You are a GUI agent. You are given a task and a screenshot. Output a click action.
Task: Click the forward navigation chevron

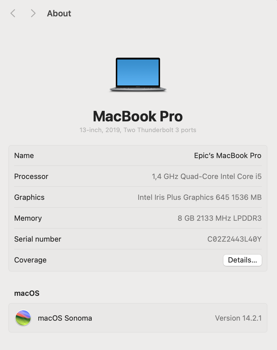(33, 13)
